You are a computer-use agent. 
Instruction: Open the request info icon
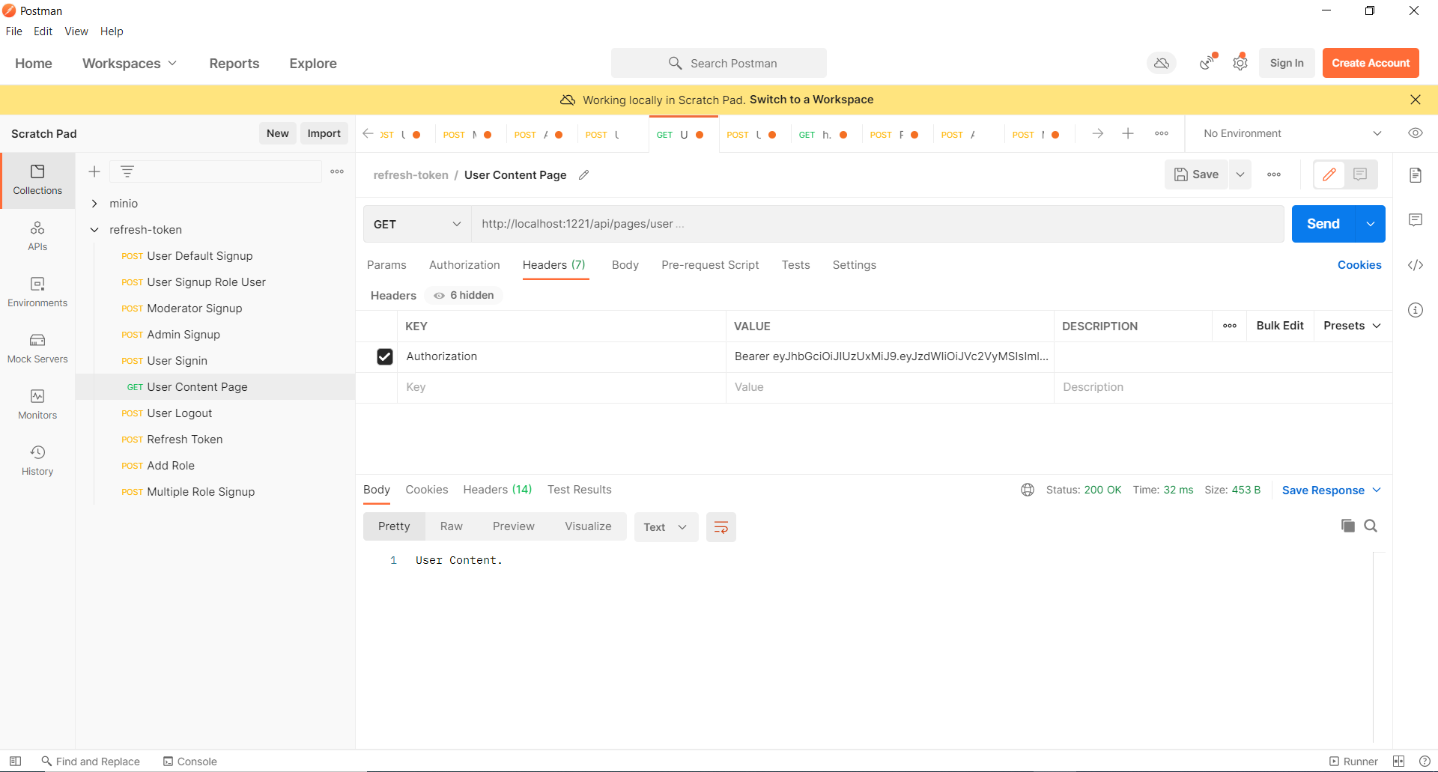pyautogui.click(x=1416, y=310)
